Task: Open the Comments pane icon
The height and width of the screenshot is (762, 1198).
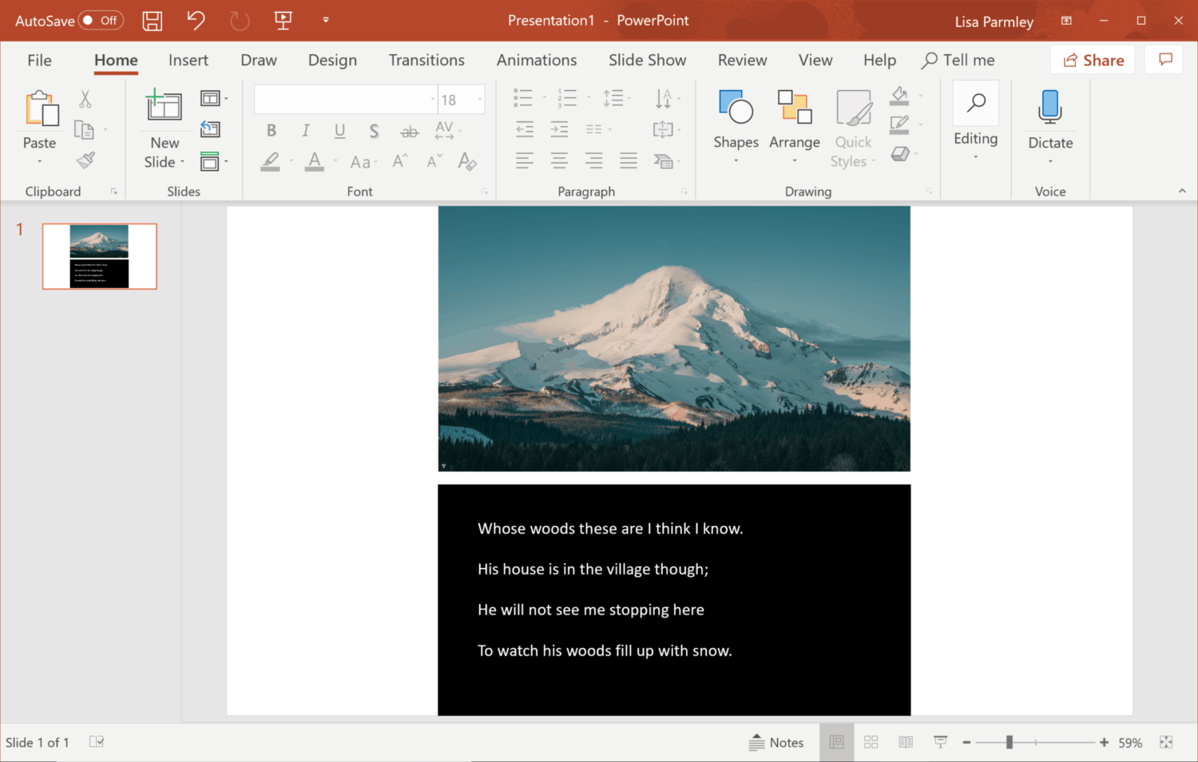Action: (x=1165, y=60)
